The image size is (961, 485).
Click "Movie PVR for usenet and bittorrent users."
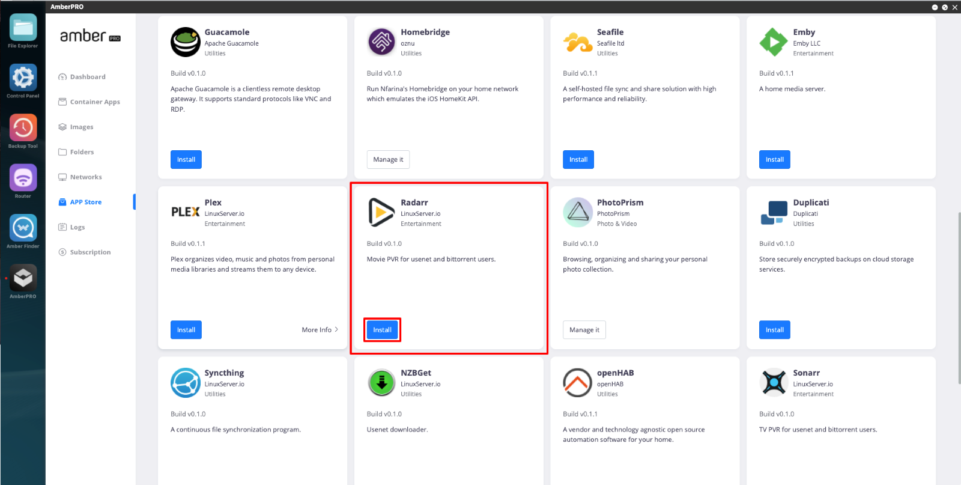tap(431, 260)
